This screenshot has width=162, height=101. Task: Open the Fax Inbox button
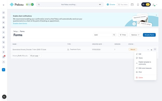tap(123, 5)
